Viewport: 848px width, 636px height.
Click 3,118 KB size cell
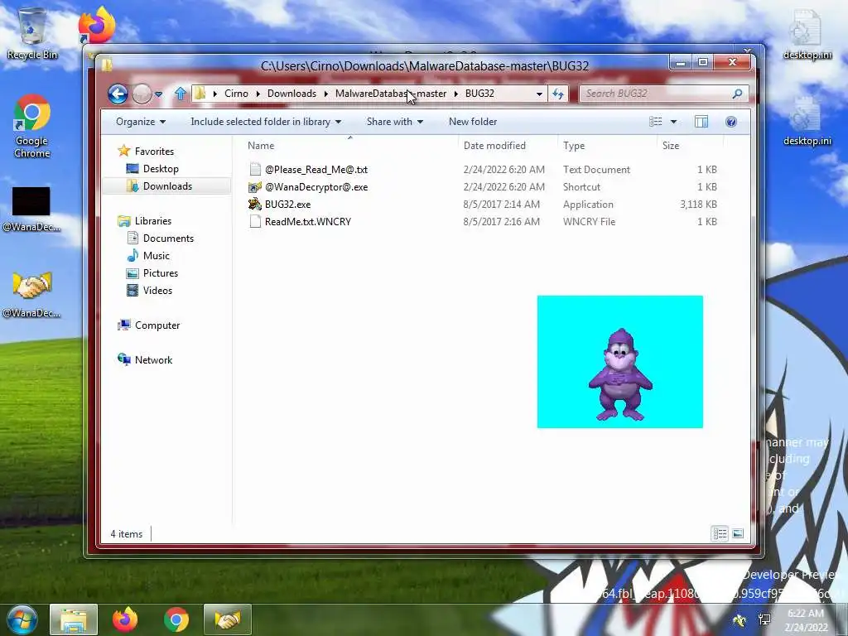coord(698,205)
